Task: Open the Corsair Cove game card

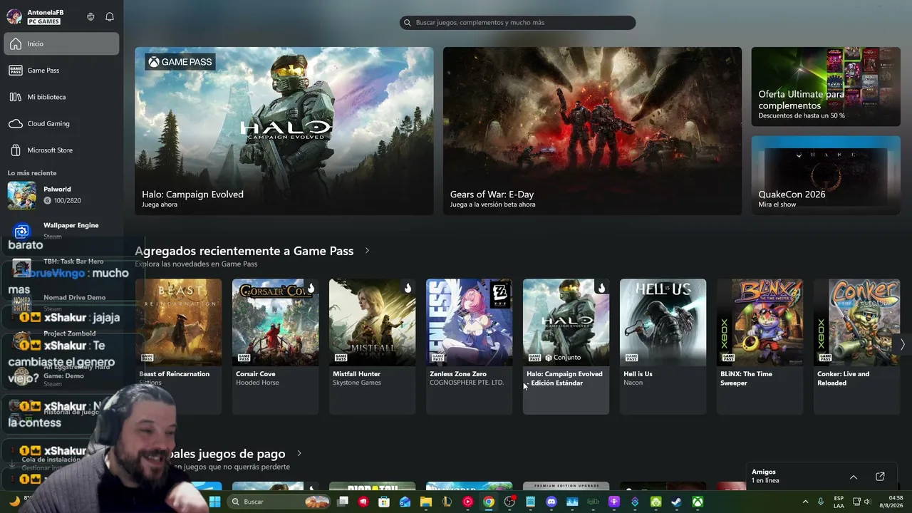Action: pos(275,346)
